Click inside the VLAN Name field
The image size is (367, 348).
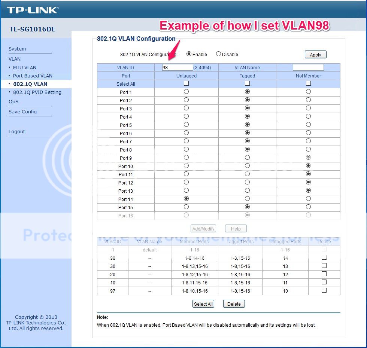[308, 67]
